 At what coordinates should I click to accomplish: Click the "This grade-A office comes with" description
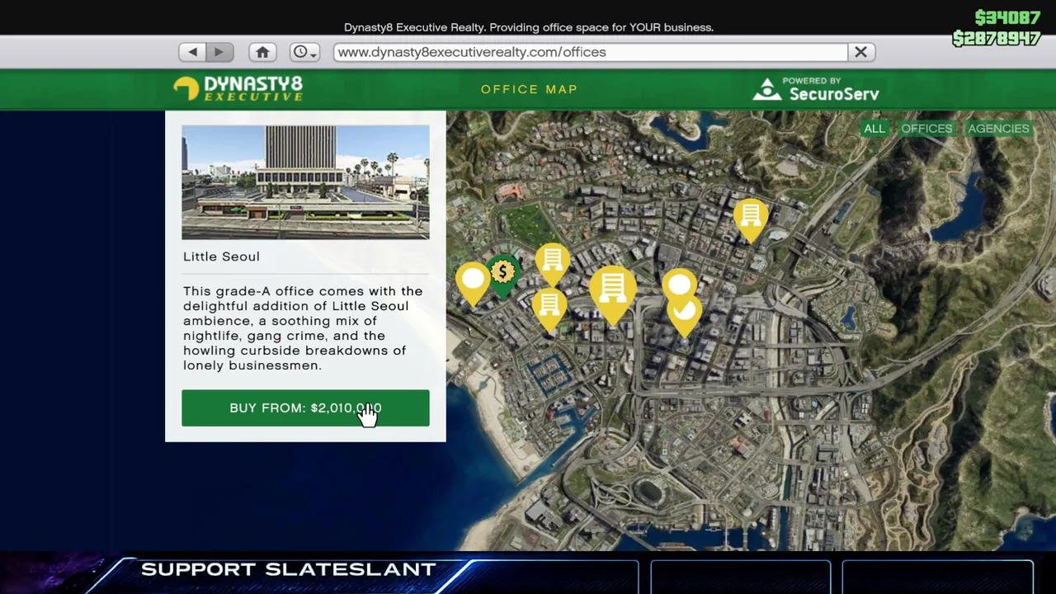[x=303, y=328]
